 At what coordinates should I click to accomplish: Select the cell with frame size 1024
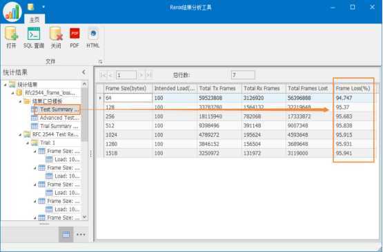128,135
